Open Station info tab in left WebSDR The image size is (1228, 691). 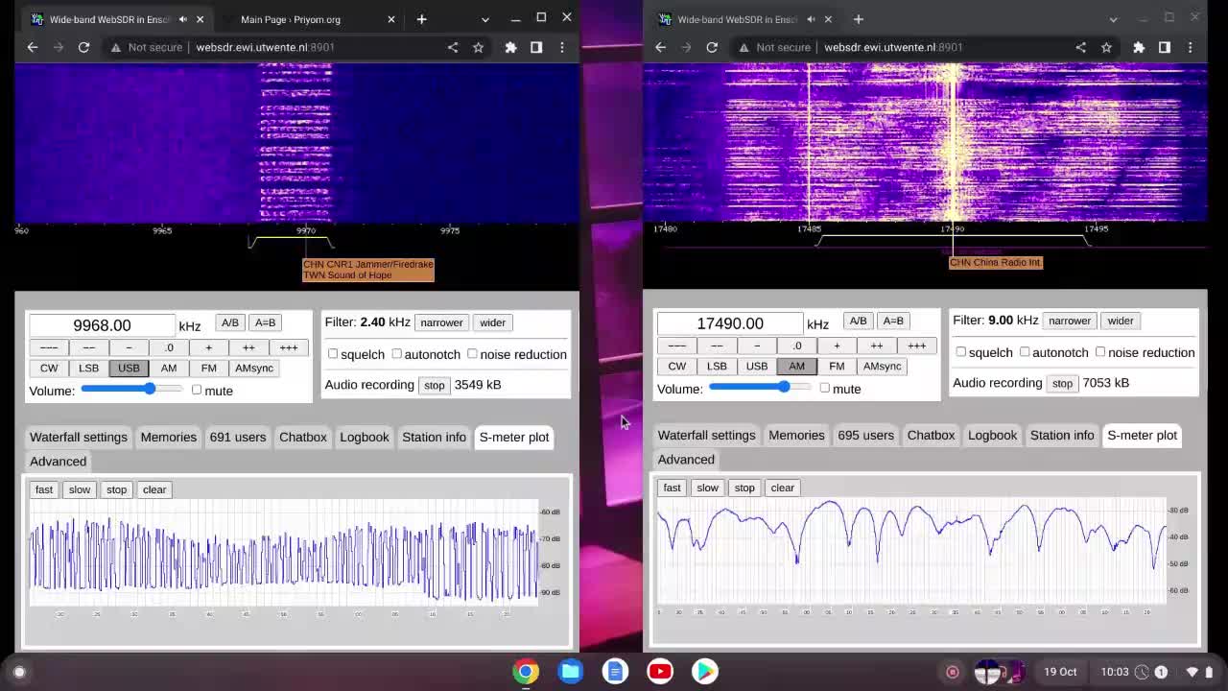434,437
